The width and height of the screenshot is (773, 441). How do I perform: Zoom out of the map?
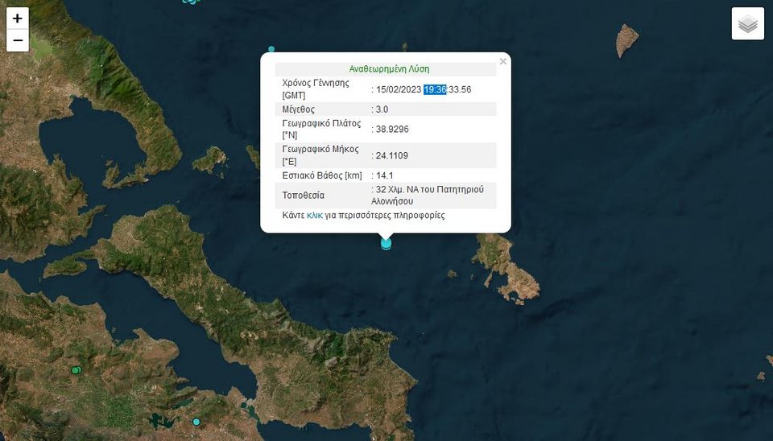[18, 40]
